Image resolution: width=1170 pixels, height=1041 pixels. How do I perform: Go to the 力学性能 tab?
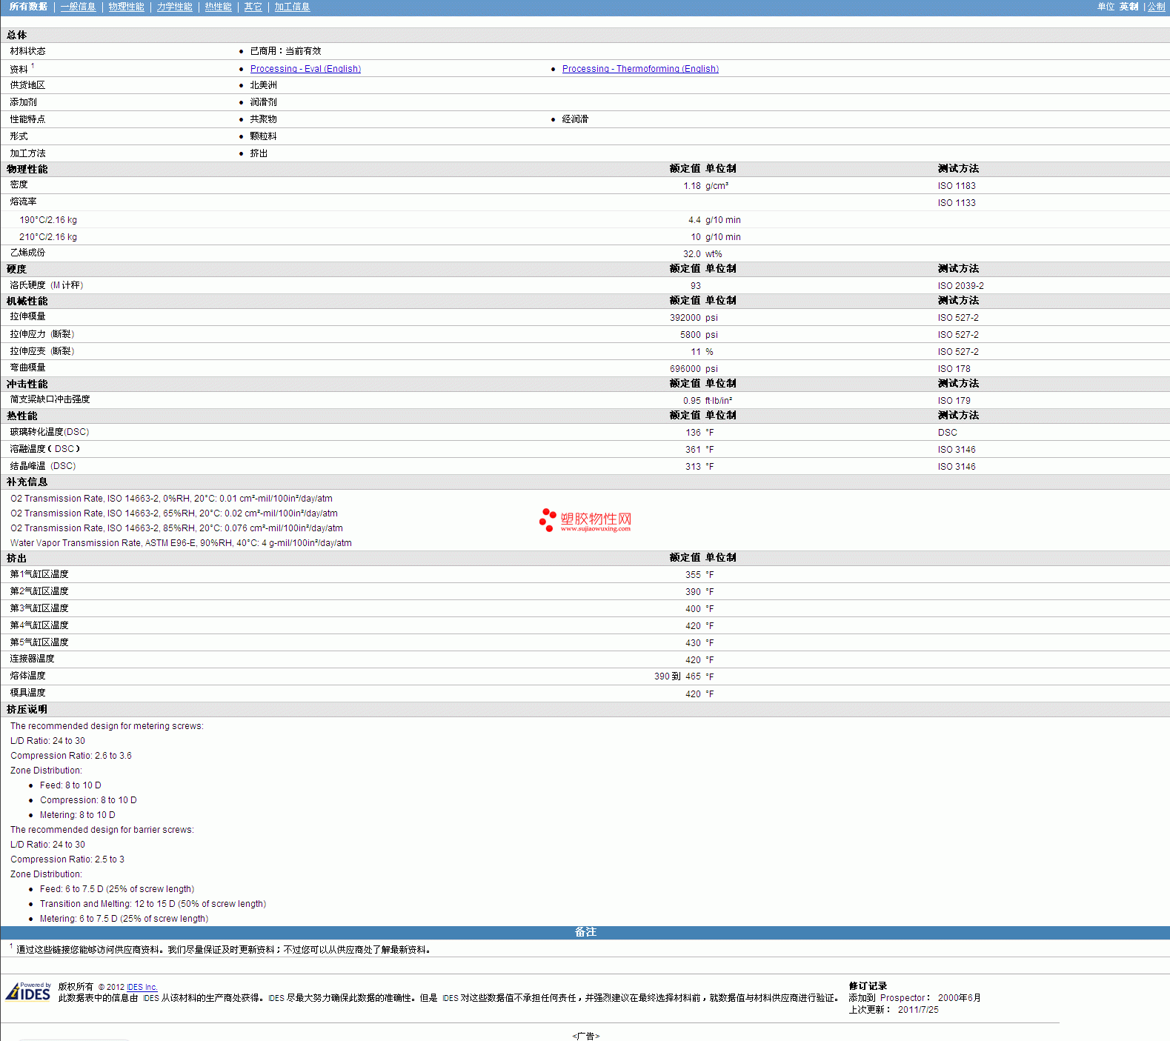(x=174, y=7)
